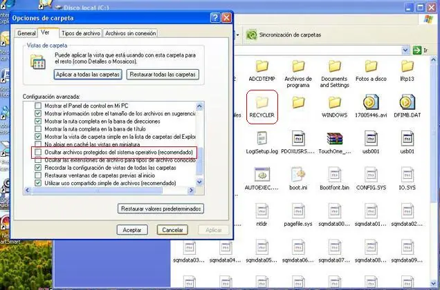Click Aplicar a todas las carpetas

coord(88,75)
